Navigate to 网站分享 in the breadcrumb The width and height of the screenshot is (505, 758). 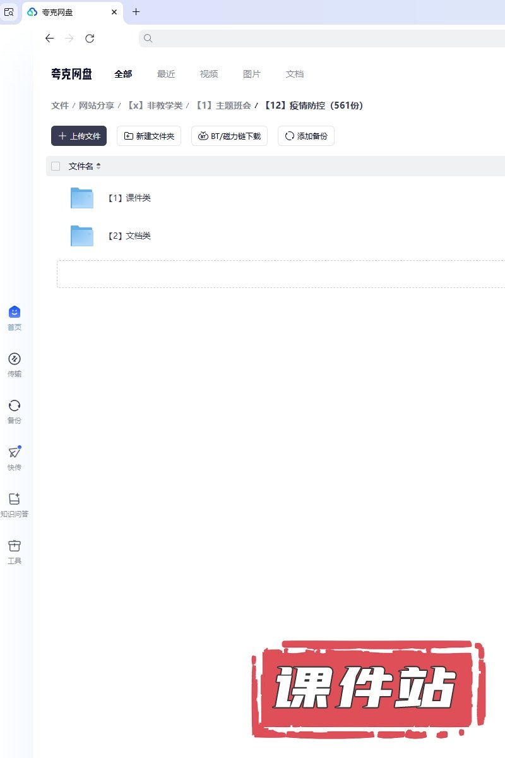(97, 105)
